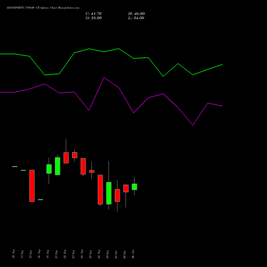Click the tall red candlestick above 28 Sep

100,190
